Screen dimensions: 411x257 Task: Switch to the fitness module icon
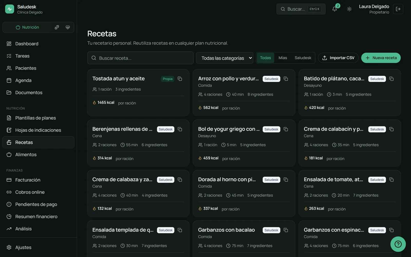click(57, 27)
